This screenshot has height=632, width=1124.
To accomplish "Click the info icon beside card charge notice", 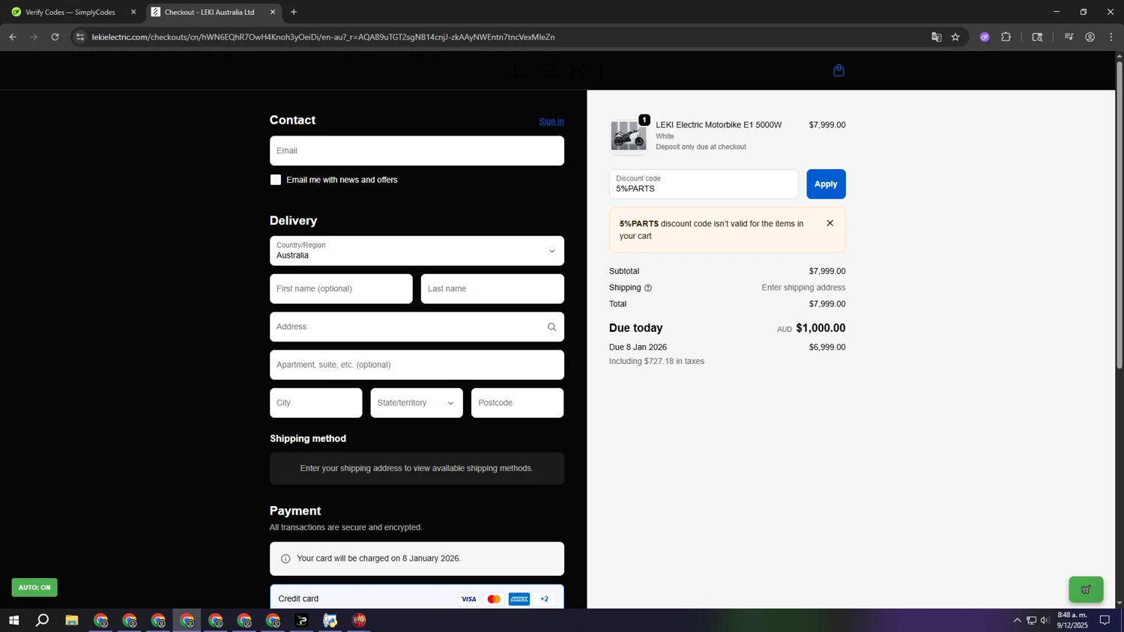I will 285,559.
